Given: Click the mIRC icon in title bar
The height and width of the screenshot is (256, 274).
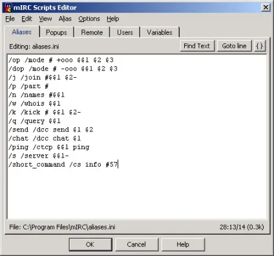Looking at the screenshot, I should coord(8,8).
